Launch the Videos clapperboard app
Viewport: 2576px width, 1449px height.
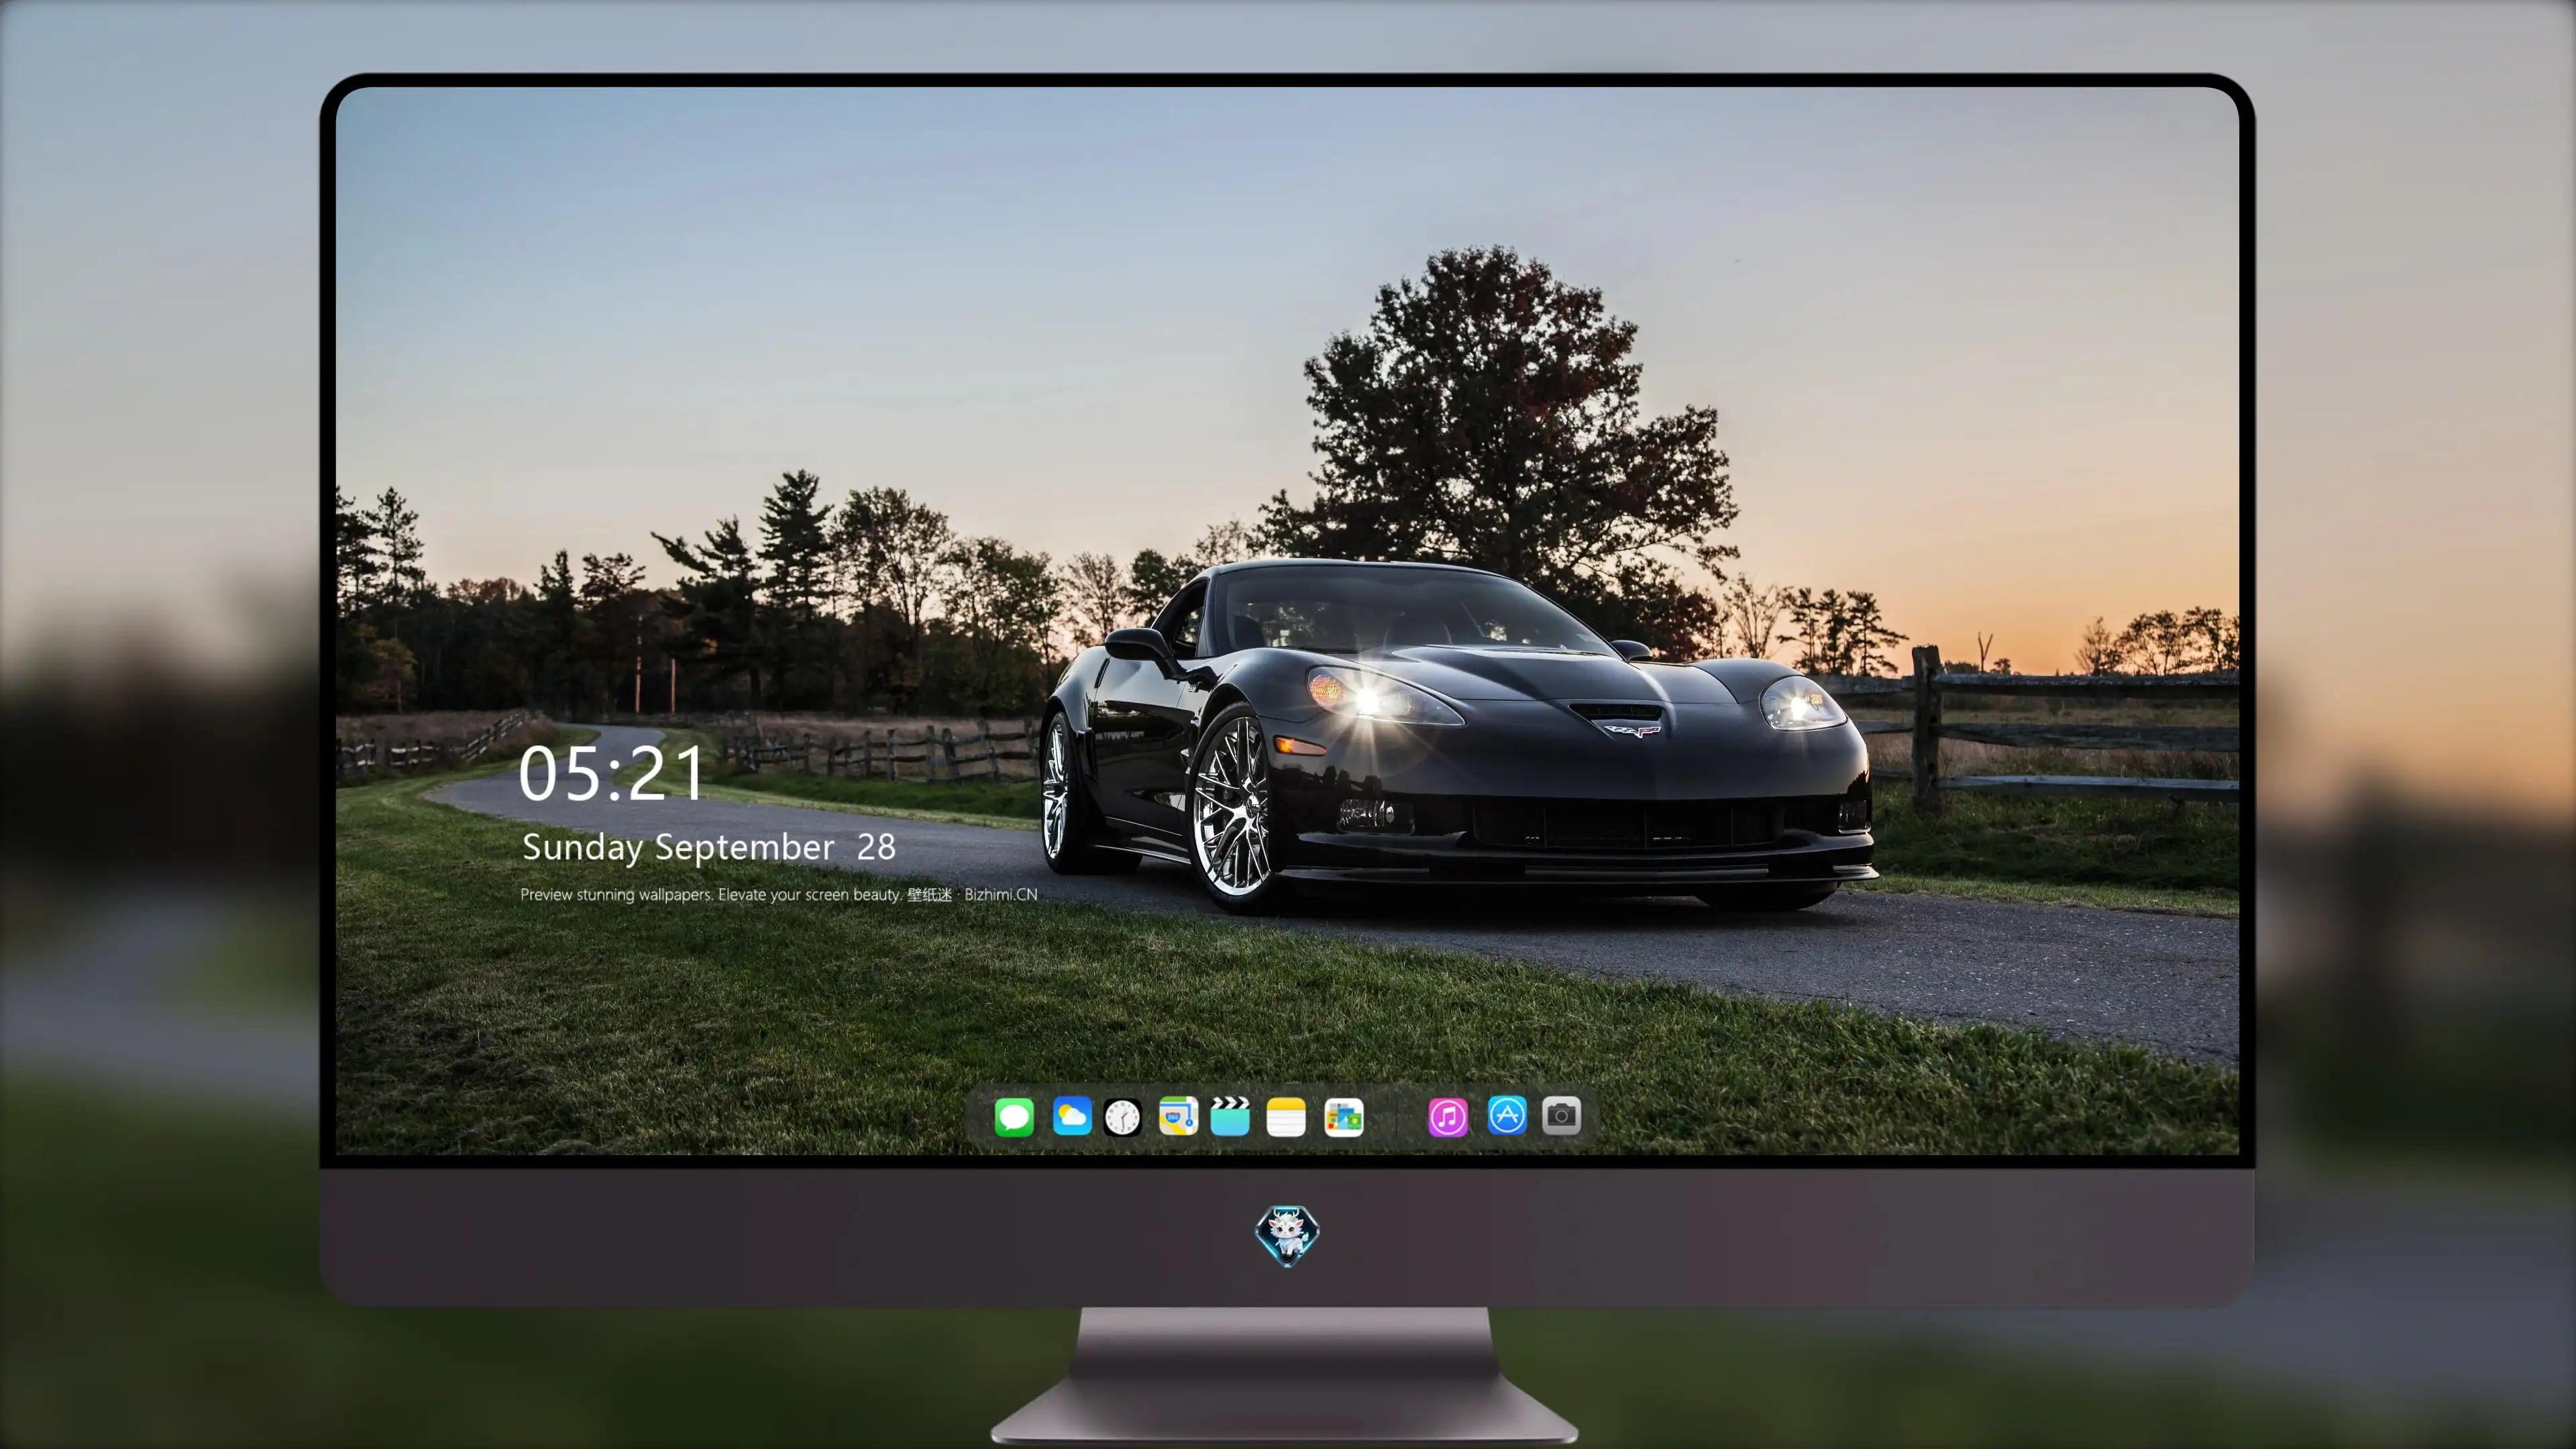(1230, 1116)
